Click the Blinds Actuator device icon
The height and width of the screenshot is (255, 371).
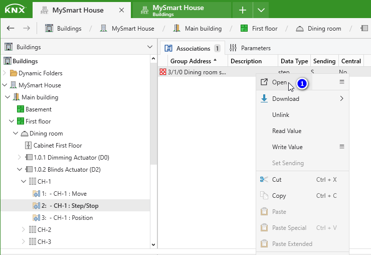pyautogui.click(x=29, y=169)
